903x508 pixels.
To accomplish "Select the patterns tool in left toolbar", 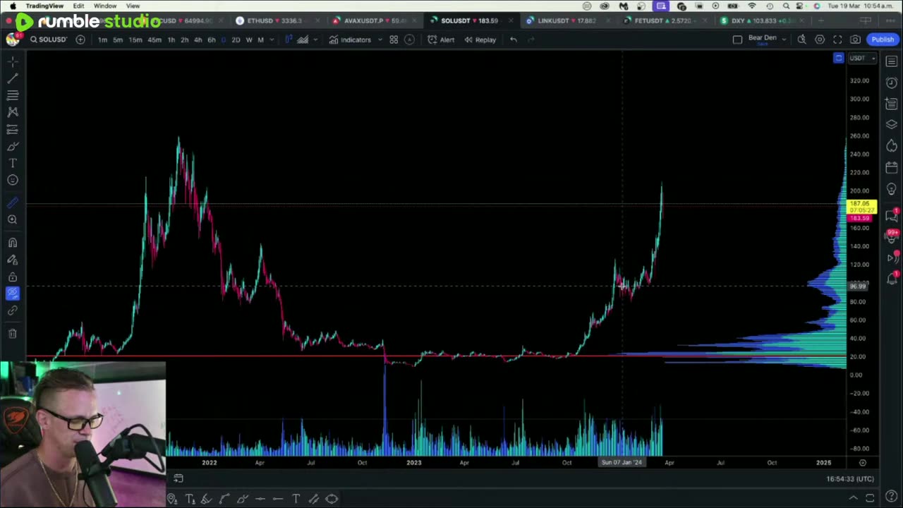I will (13, 111).
